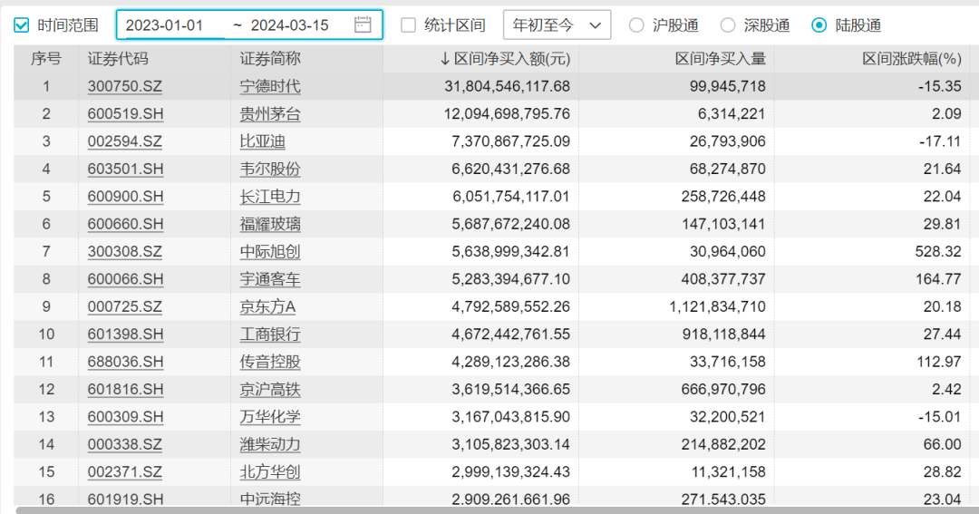The width and height of the screenshot is (979, 514).
Task: Open stock code link 601816.SH
Action: coord(125,389)
